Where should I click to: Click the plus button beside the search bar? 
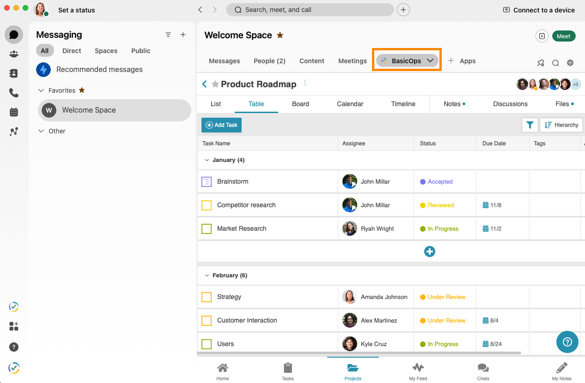point(403,10)
